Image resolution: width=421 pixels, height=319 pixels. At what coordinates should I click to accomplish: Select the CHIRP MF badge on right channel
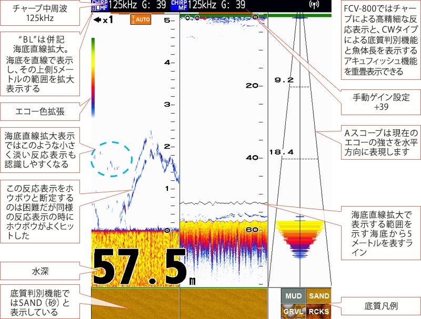[178, 6]
